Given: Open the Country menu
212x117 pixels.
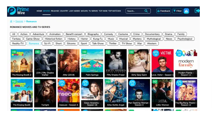Looking at the screenshot, I should (64, 11).
